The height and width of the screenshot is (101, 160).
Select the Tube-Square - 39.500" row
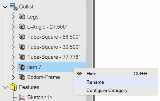pyautogui.click(x=54, y=47)
